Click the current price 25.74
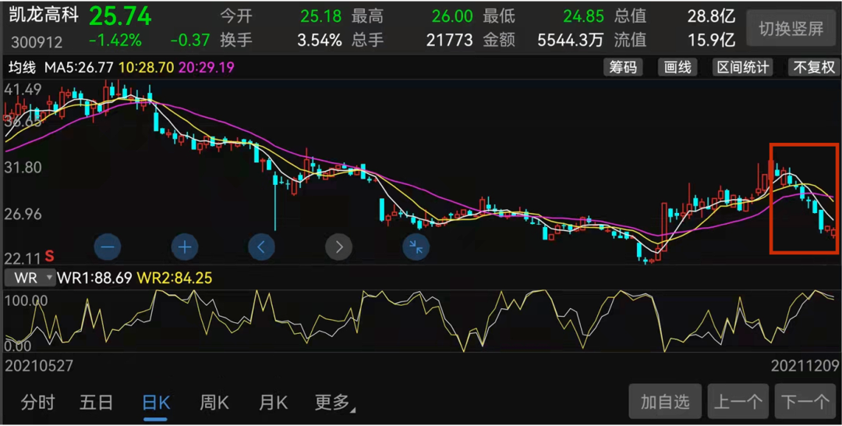This screenshot has width=842, height=426. point(120,16)
